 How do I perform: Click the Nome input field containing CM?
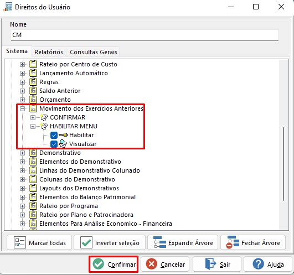pyautogui.click(x=145, y=35)
